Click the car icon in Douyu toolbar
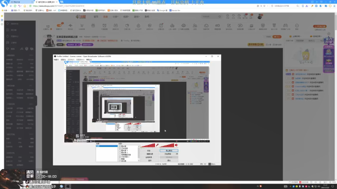Viewport: 337px width, 189px height. (x=172, y=26)
